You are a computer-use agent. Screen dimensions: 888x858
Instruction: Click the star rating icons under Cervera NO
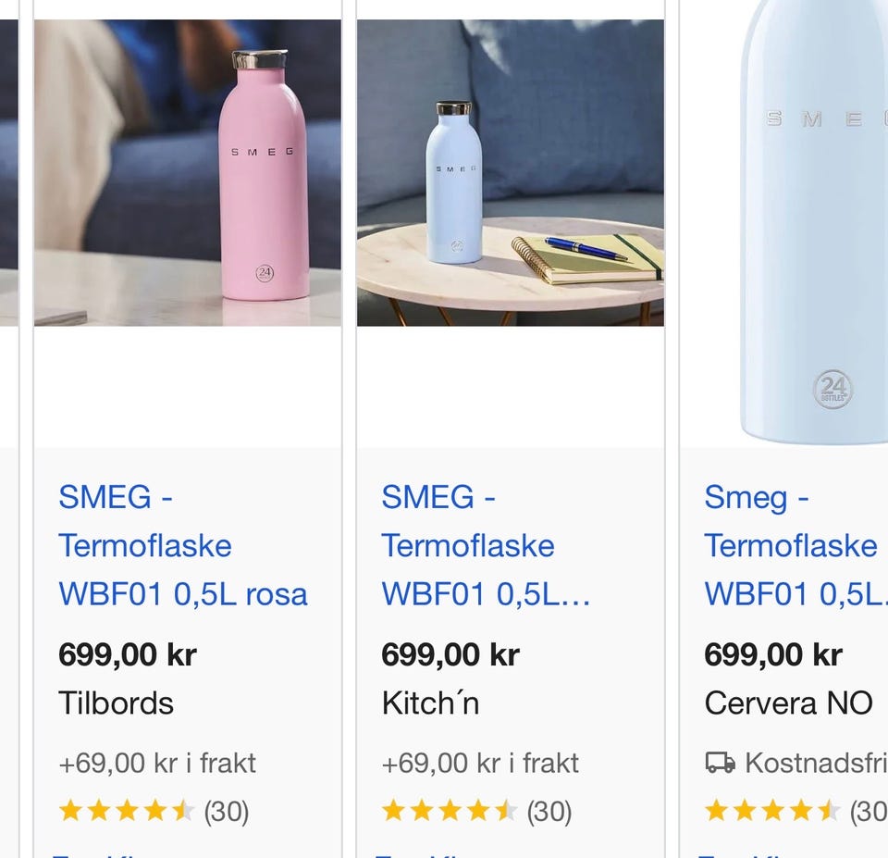(772, 811)
